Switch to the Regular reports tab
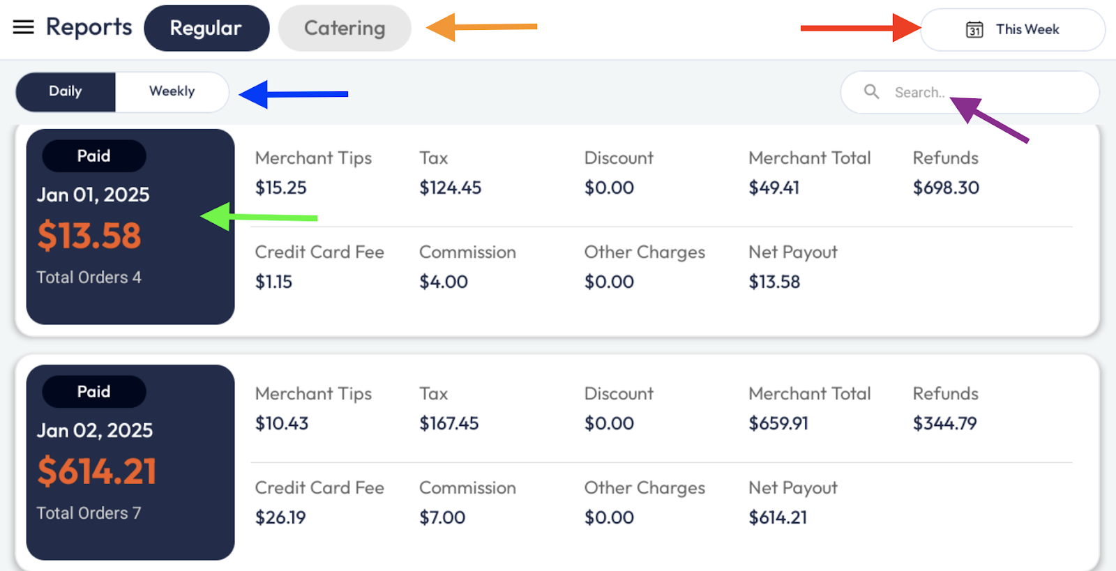Image resolution: width=1116 pixels, height=571 pixels. coord(206,28)
